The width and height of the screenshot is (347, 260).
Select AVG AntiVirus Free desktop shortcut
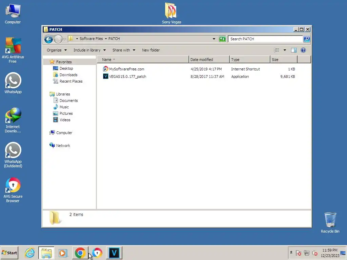pos(13,50)
